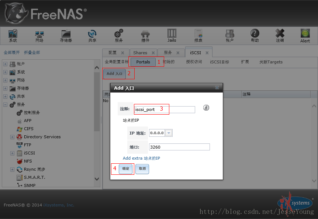This screenshot has width=318, height=219.
Task: Open the 网络 (Network) toolbar icon
Action: click(x=39, y=36)
